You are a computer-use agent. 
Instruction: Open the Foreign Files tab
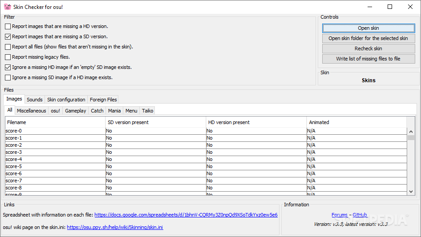(103, 100)
